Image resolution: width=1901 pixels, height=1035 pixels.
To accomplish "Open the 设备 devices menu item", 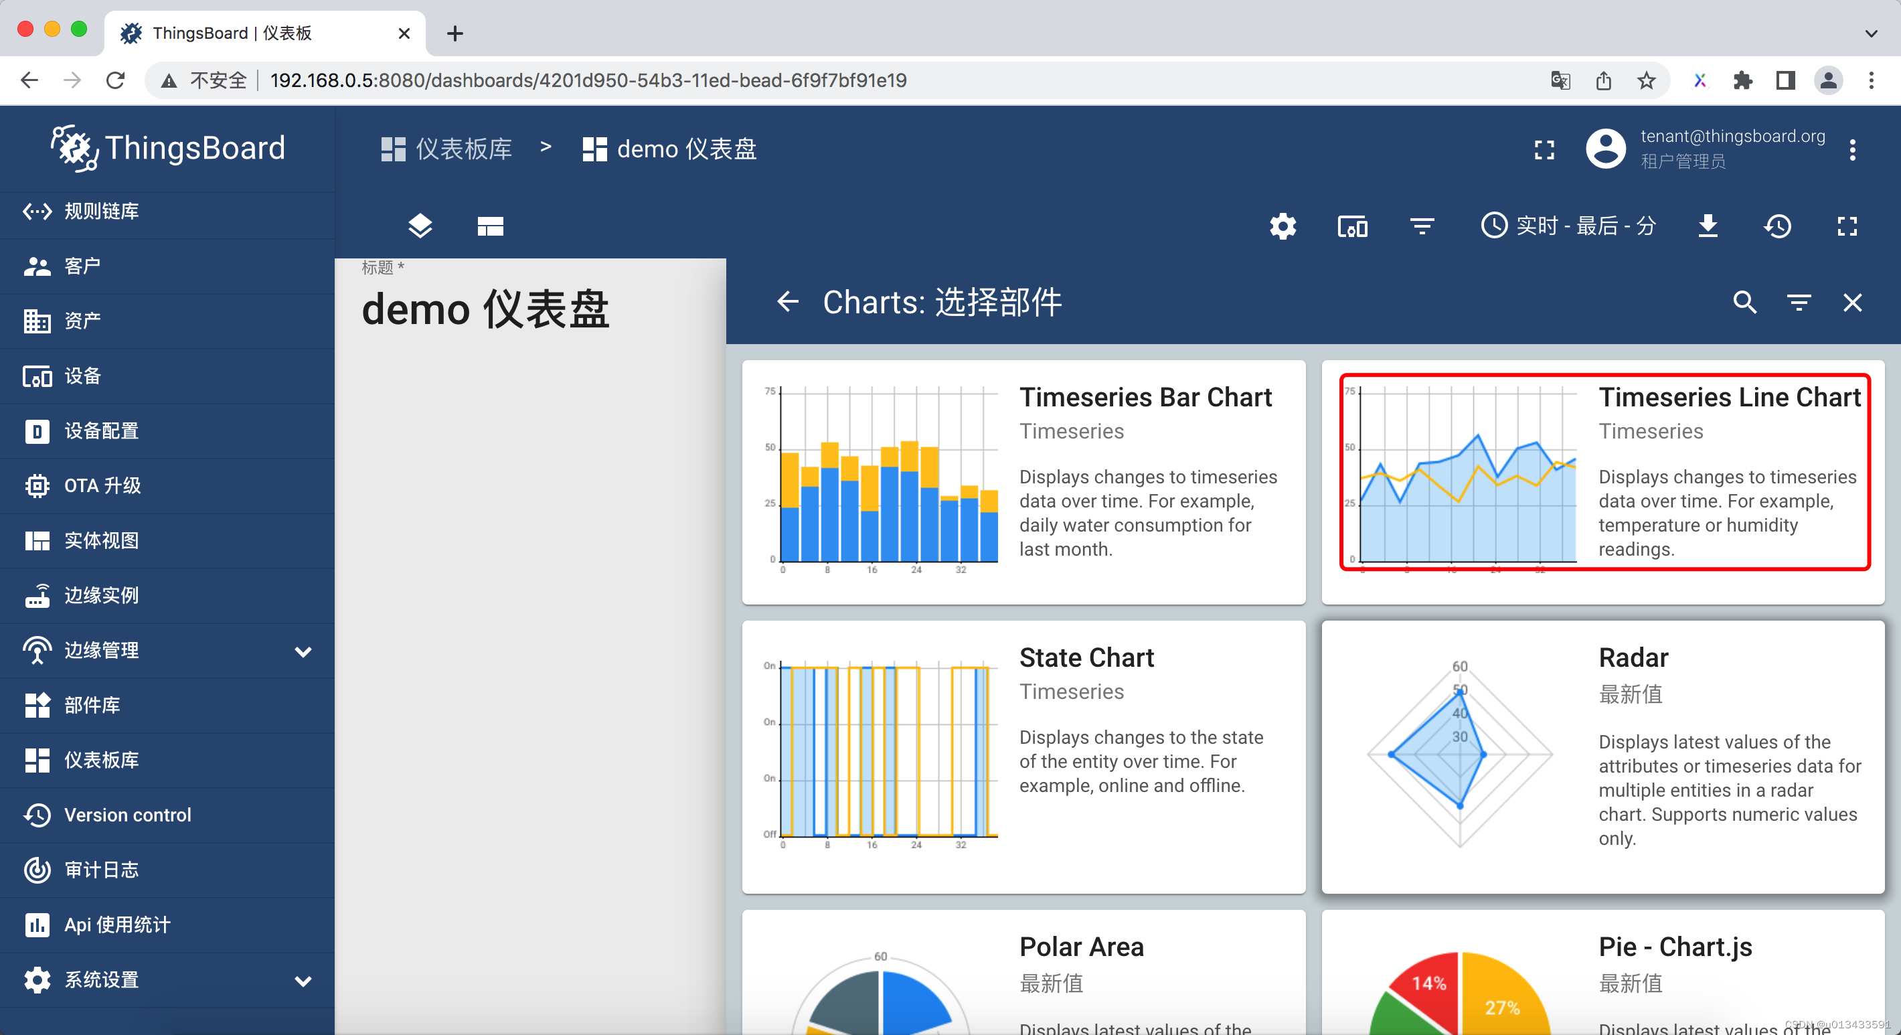I will pyautogui.click(x=167, y=376).
